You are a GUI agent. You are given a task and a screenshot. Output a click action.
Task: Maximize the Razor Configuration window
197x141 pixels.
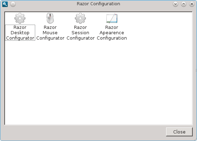183,4
